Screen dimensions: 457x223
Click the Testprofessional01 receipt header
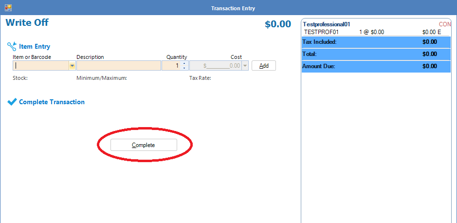[x=326, y=24]
